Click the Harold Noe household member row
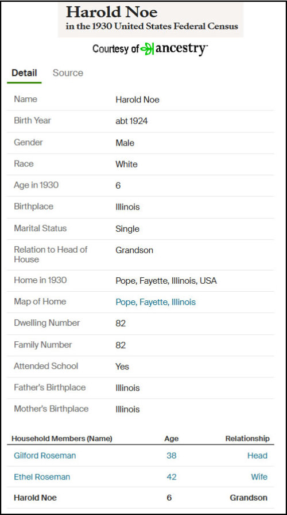Screen dimensions: 287x515 [141, 498]
